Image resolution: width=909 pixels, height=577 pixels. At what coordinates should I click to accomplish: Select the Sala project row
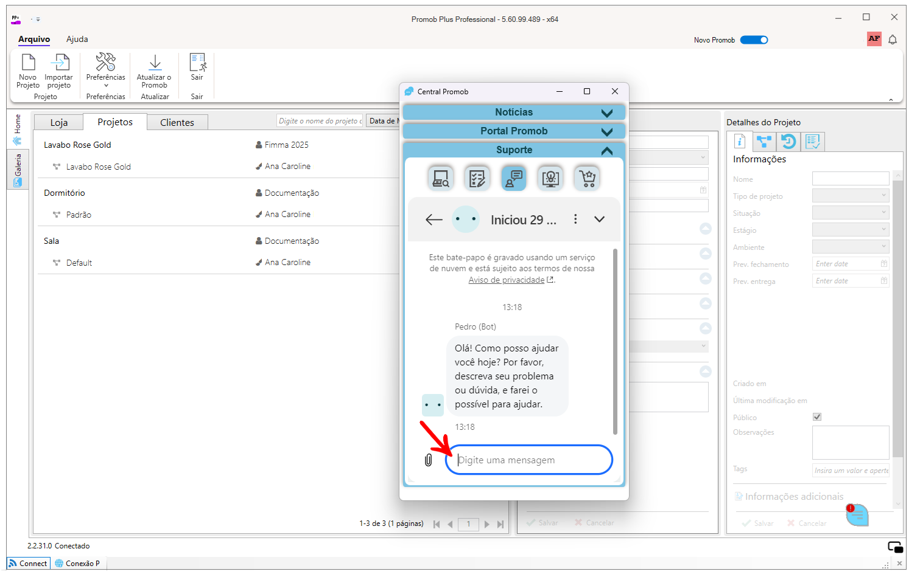pyautogui.click(x=218, y=241)
